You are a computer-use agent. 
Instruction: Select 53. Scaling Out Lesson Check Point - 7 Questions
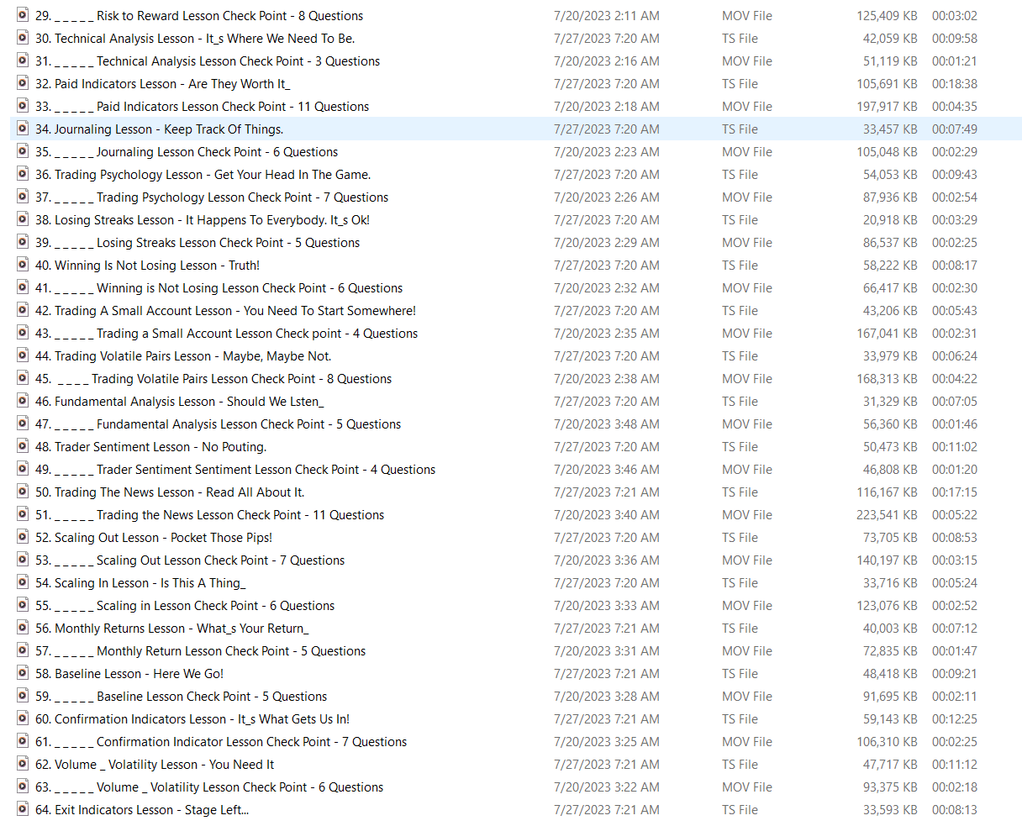pyautogui.click(x=190, y=560)
